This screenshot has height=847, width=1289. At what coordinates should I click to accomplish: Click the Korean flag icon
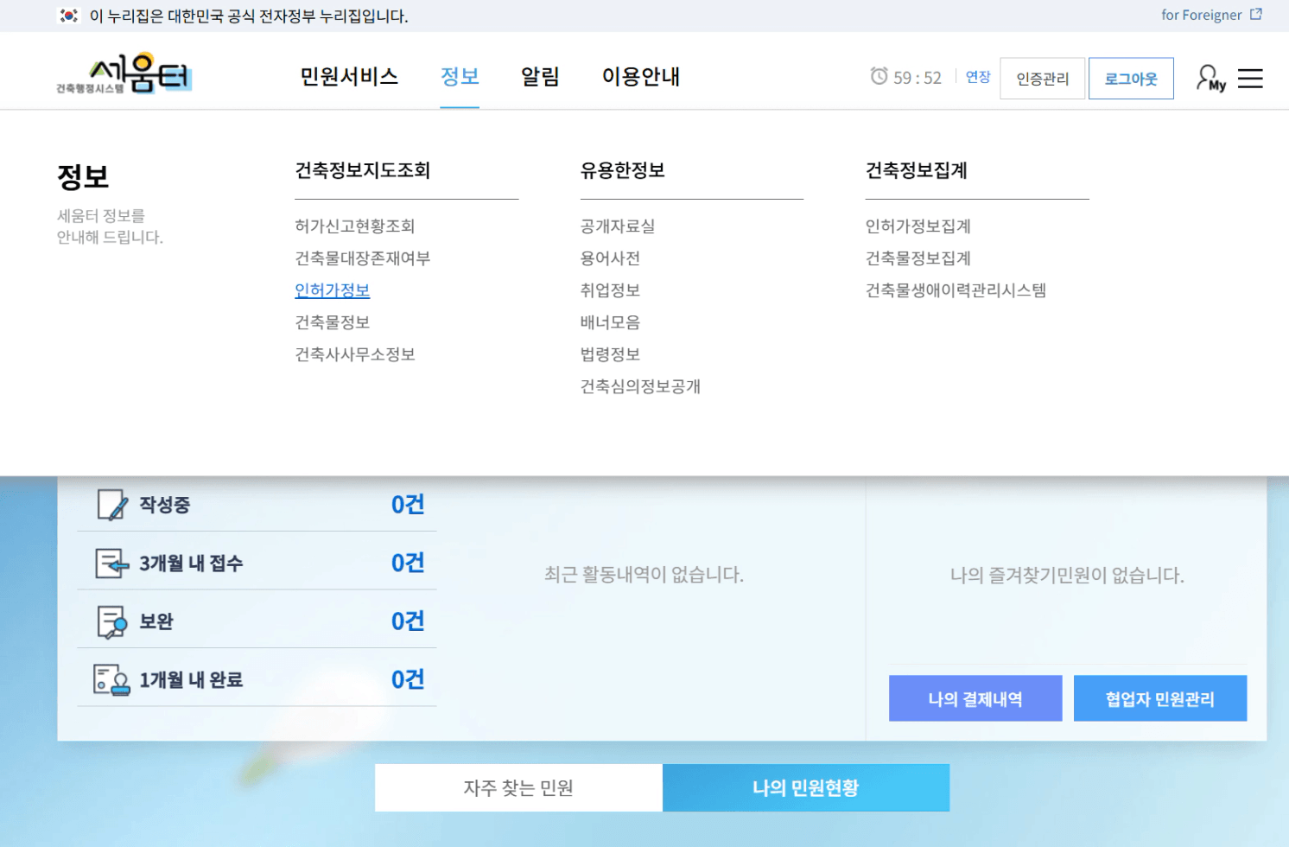point(68,16)
